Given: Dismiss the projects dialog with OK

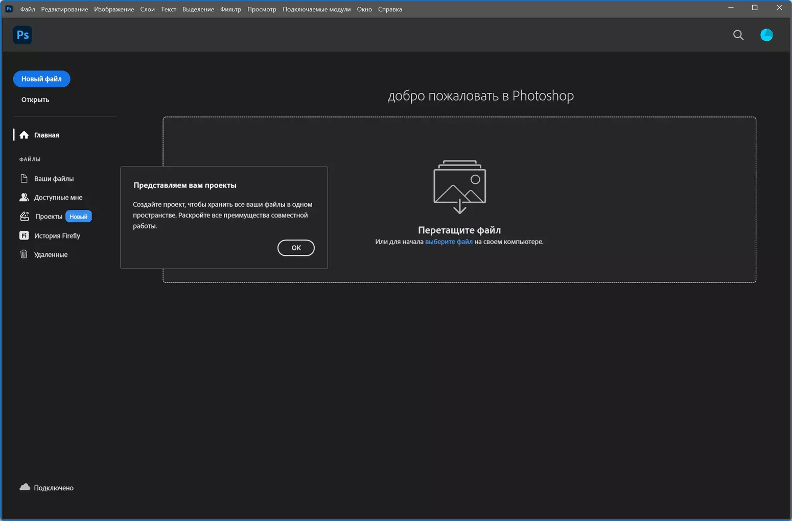Looking at the screenshot, I should (x=296, y=248).
